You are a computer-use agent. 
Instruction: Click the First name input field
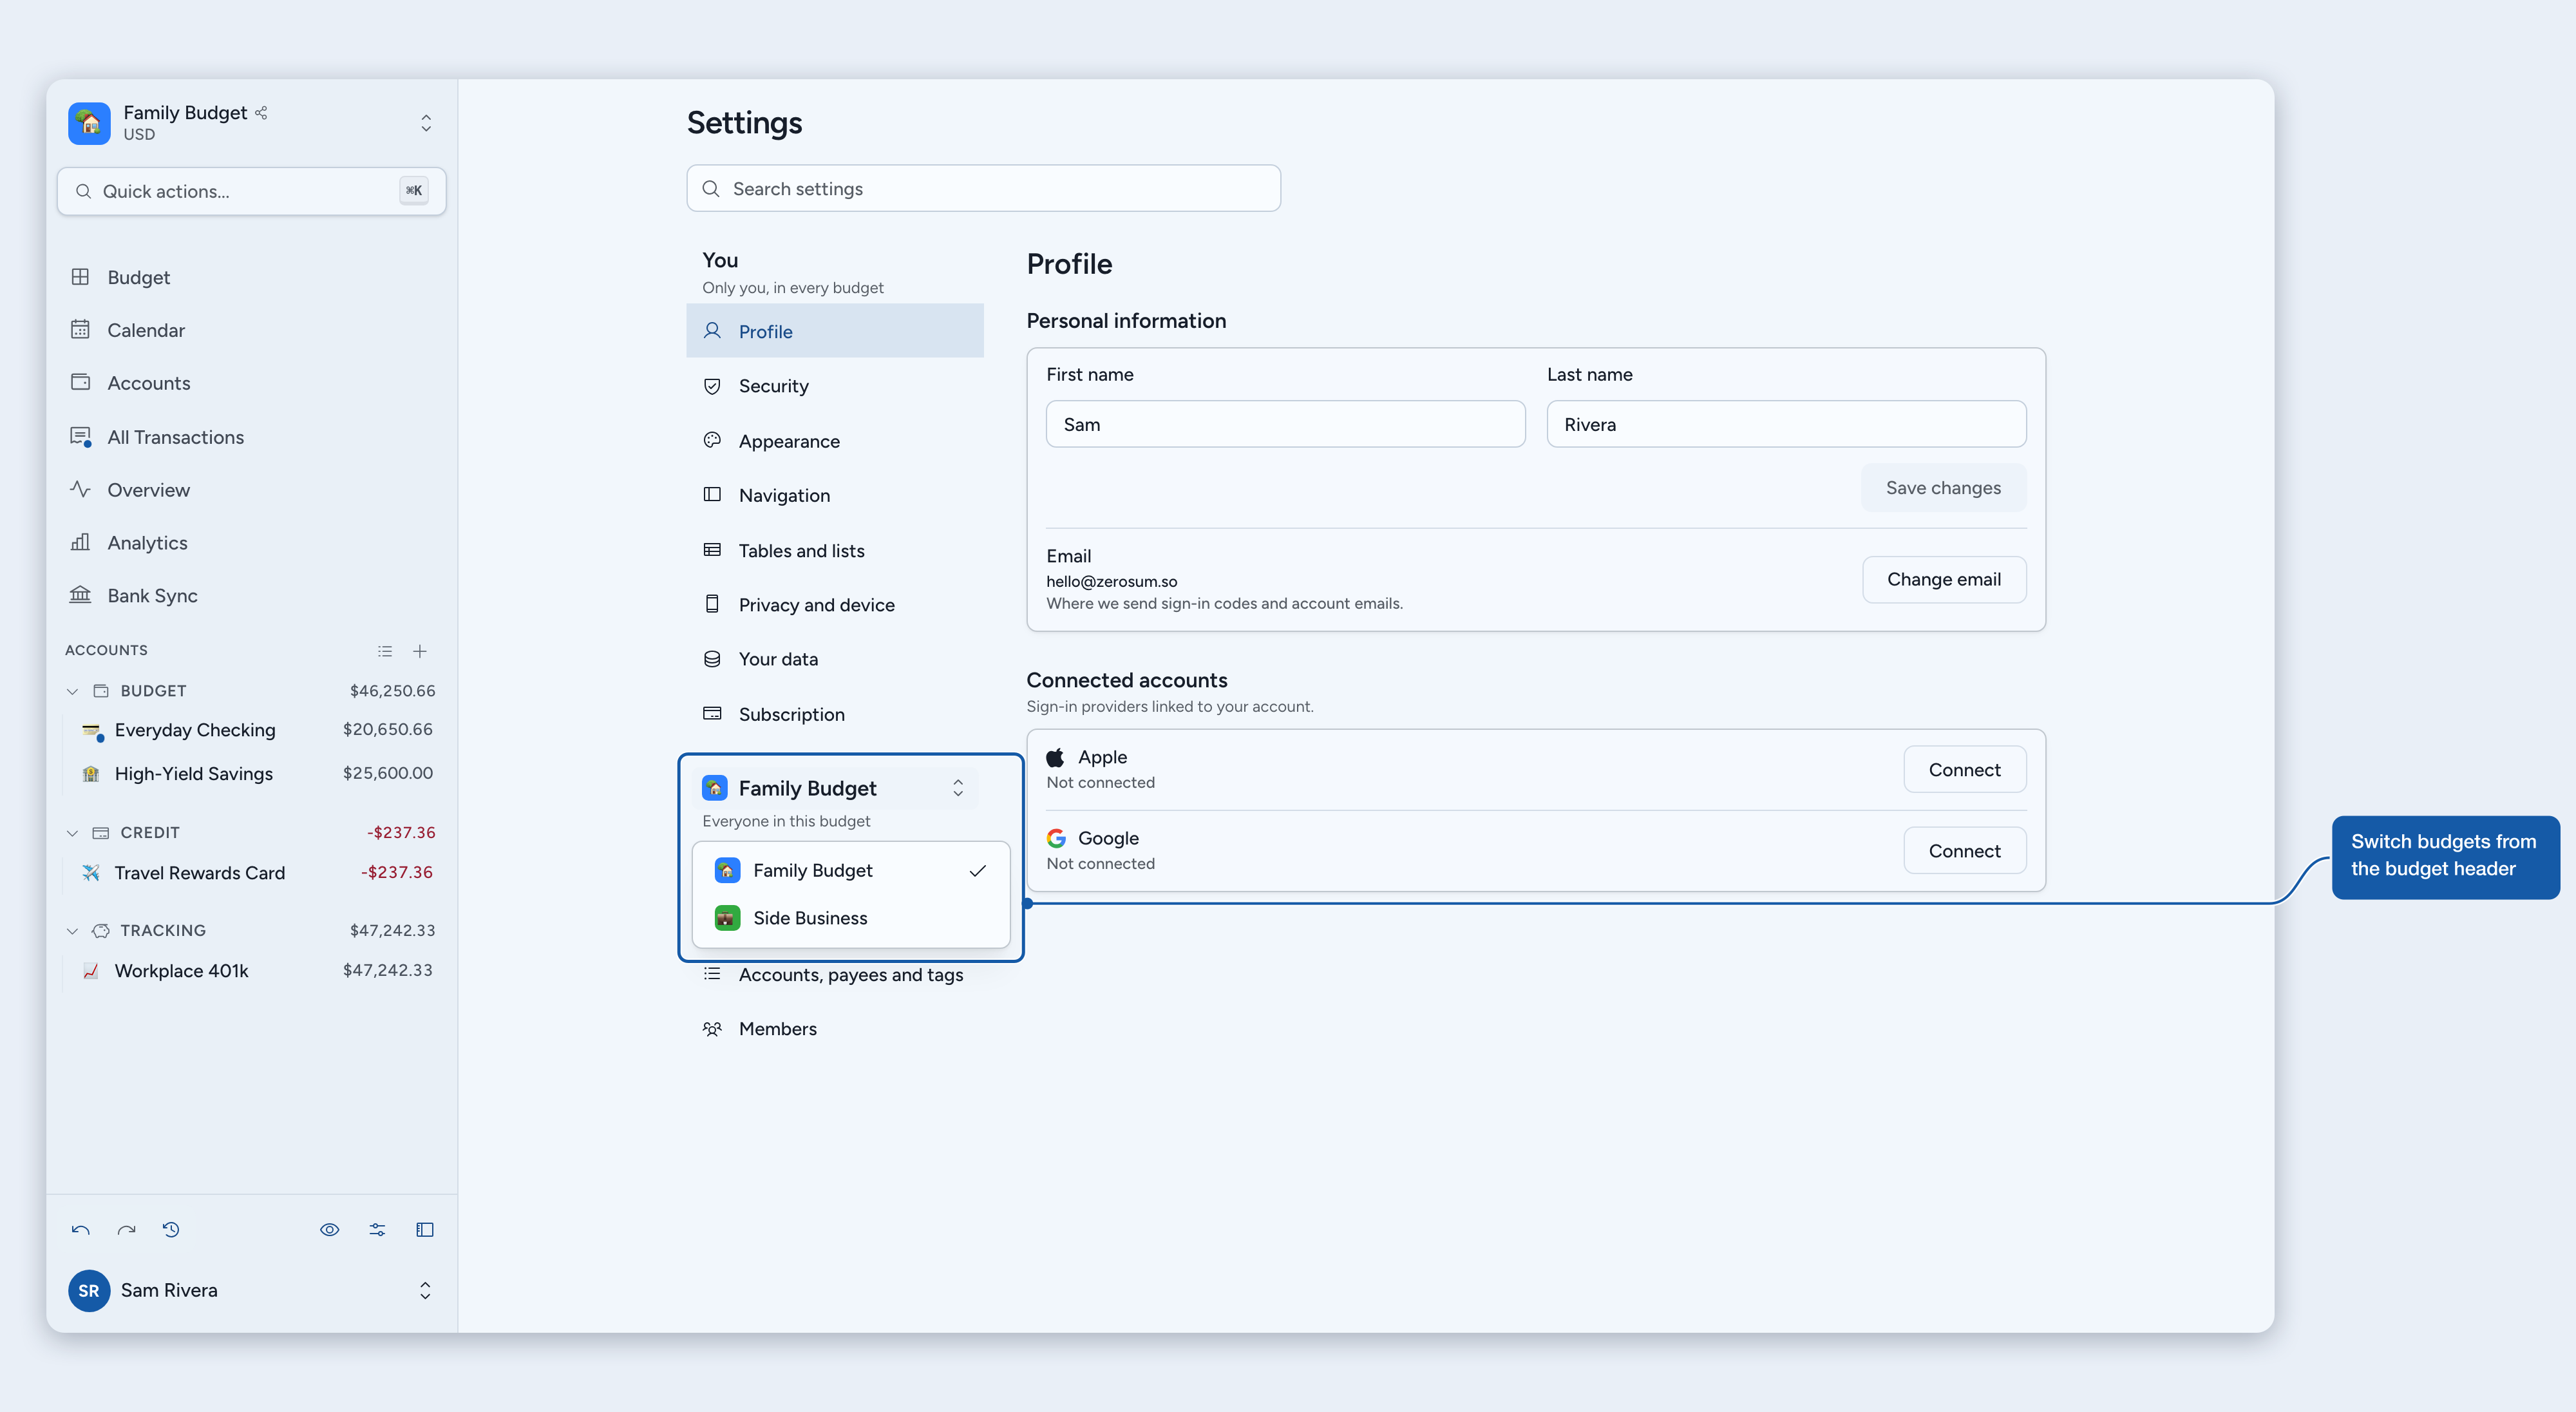click(x=1285, y=424)
